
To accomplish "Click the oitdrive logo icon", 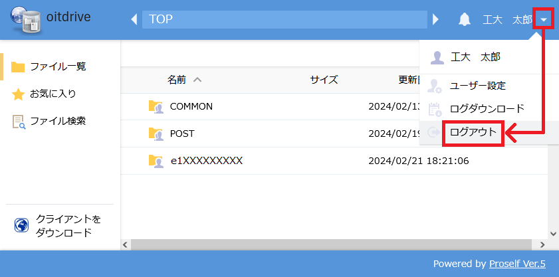I will click(22, 19).
